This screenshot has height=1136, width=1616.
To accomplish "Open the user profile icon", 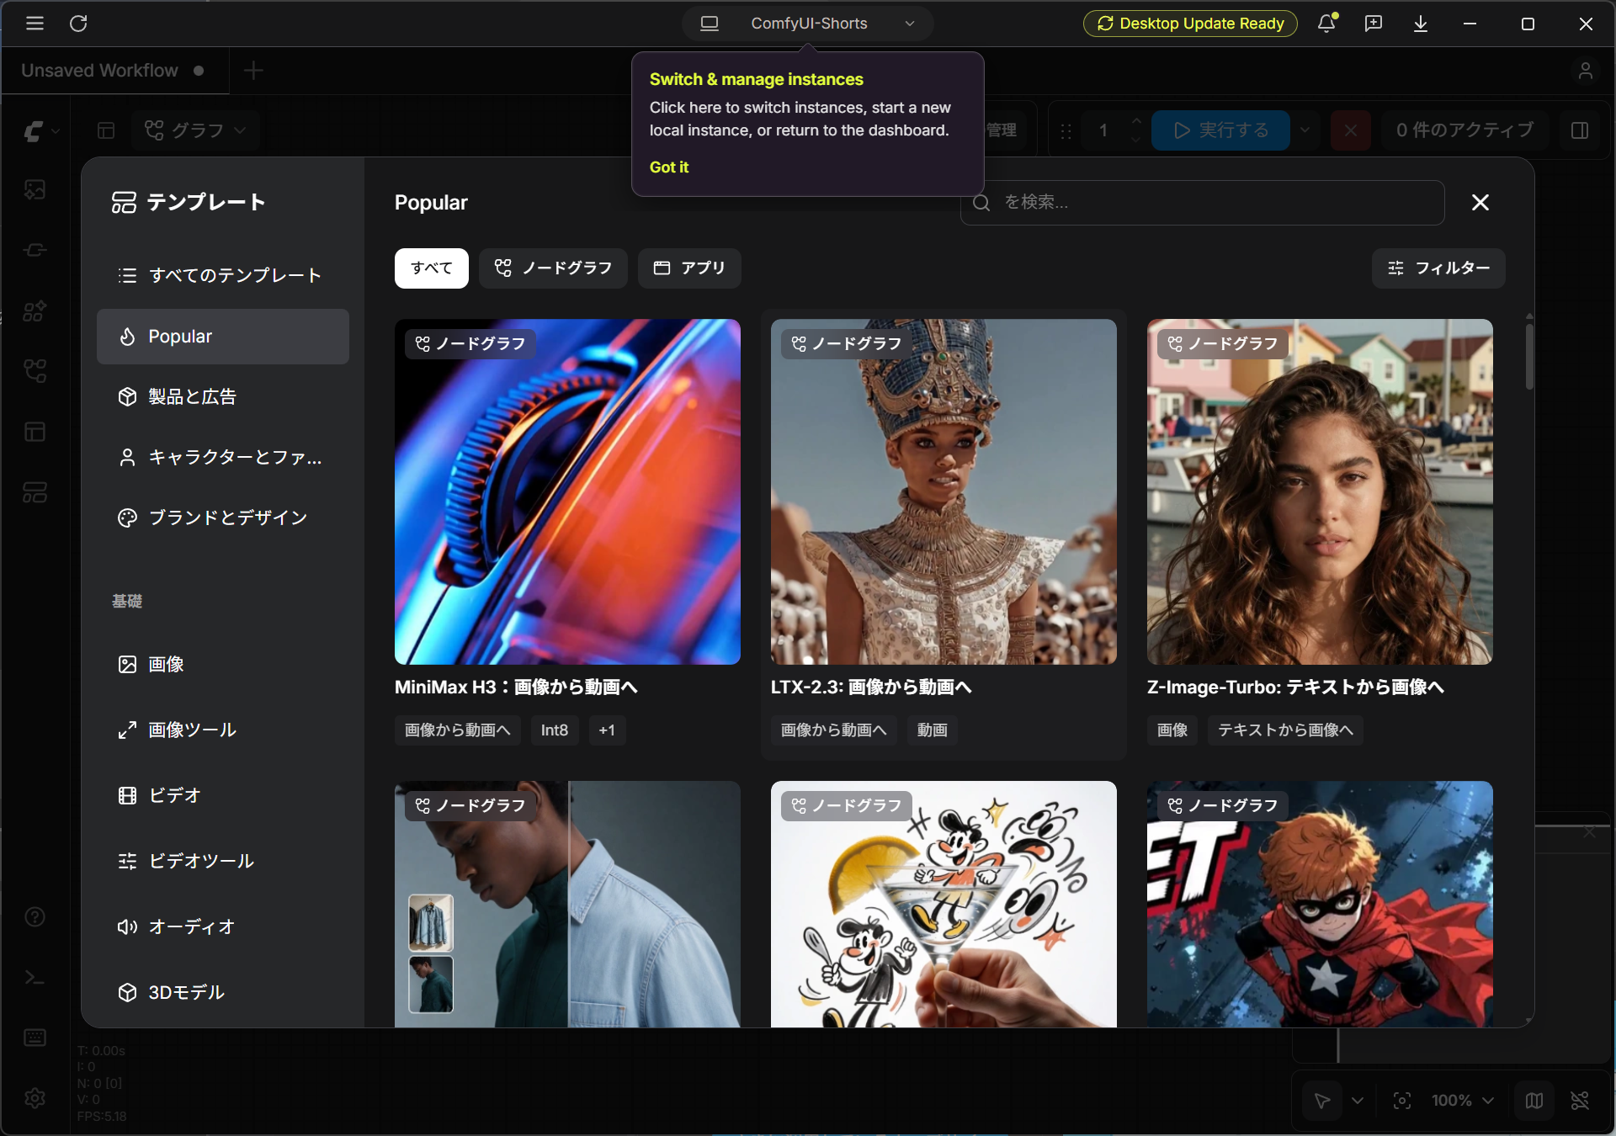I will [x=1586, y=71].
